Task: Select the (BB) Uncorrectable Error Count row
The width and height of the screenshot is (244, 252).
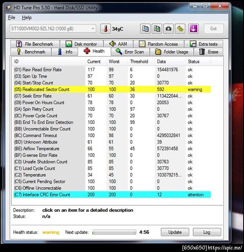Action: click(x=112, y=129)
